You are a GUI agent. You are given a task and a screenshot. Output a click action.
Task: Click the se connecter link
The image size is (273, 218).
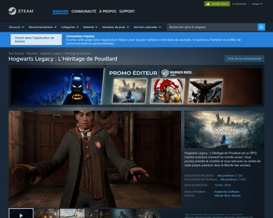239,4
